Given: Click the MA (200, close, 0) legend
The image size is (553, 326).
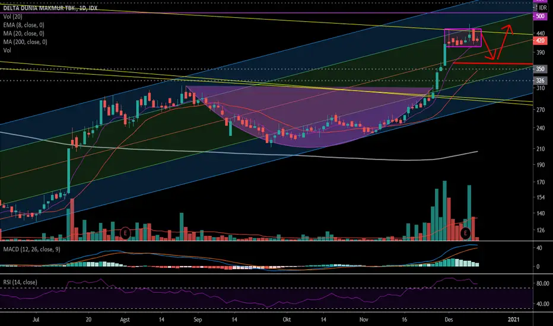Looking at the screenshot, I should pos(25,42).
